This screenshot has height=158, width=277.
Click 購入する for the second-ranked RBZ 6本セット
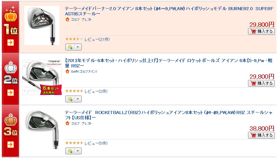pyautogui.click(x=262, y=83)
